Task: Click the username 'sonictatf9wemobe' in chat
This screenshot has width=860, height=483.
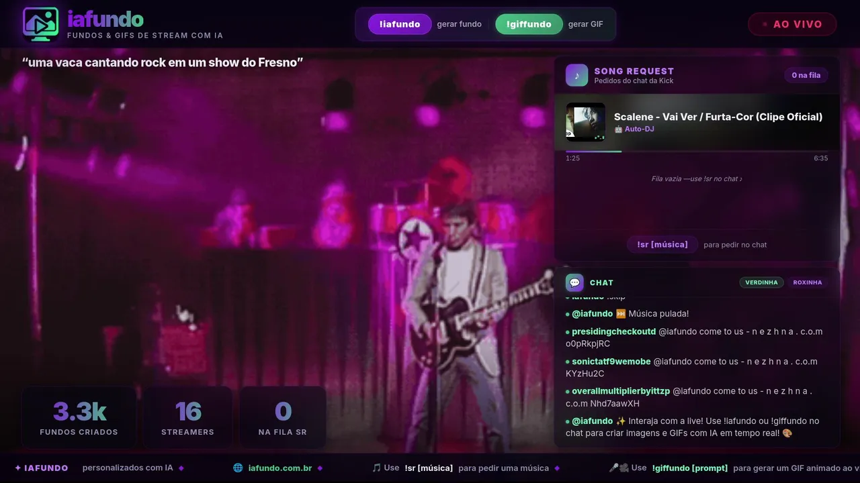Action: pyautogui.click(x=611, y=362)
